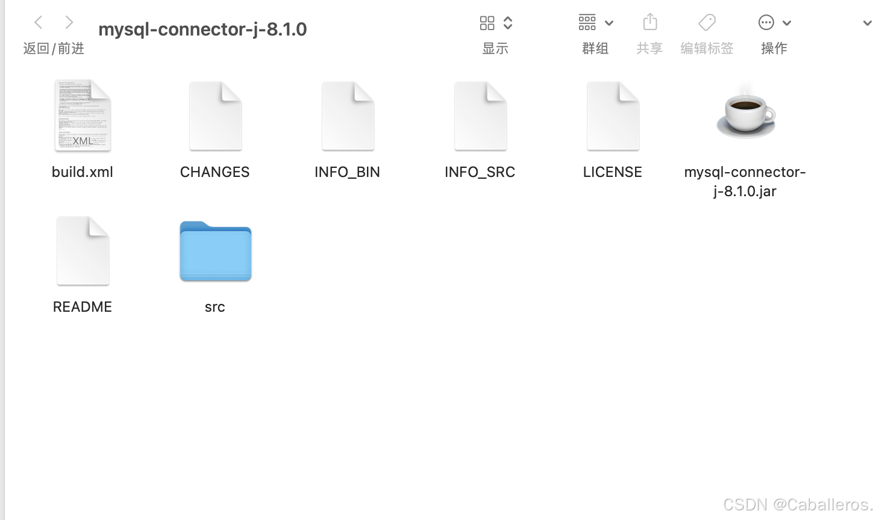Select the CHANGES document icon
Image resolution: width=876 pixels, height=520 pixels.
coord(214,114)
